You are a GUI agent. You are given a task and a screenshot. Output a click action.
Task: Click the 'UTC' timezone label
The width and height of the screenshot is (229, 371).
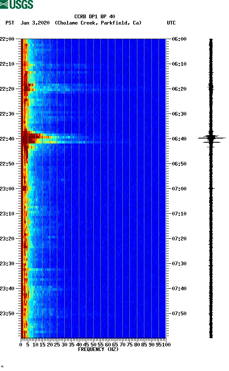(171, 23)
